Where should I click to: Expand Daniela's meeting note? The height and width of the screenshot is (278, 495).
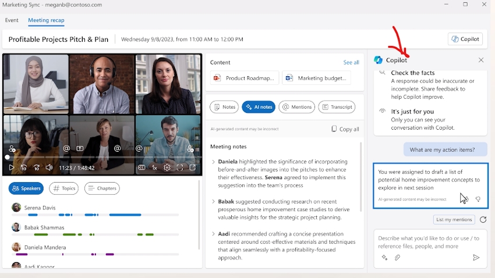pyautogui.click(x=213, y=162)
